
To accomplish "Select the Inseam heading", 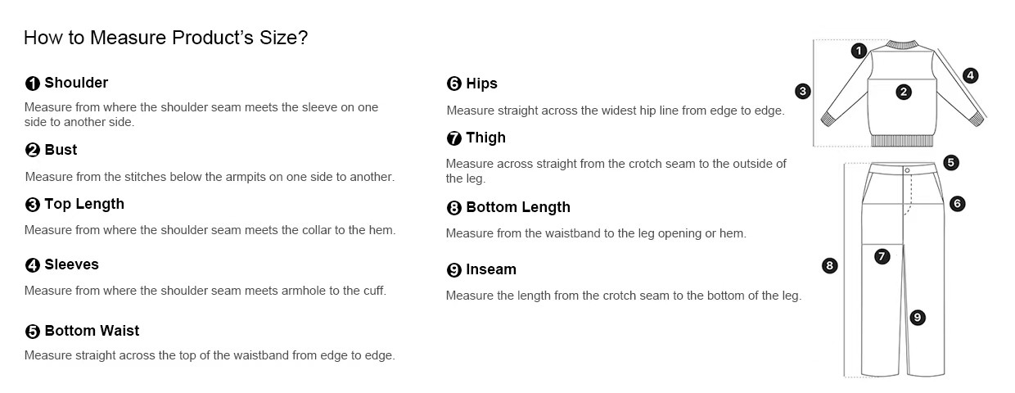I will tap(481, 269).
